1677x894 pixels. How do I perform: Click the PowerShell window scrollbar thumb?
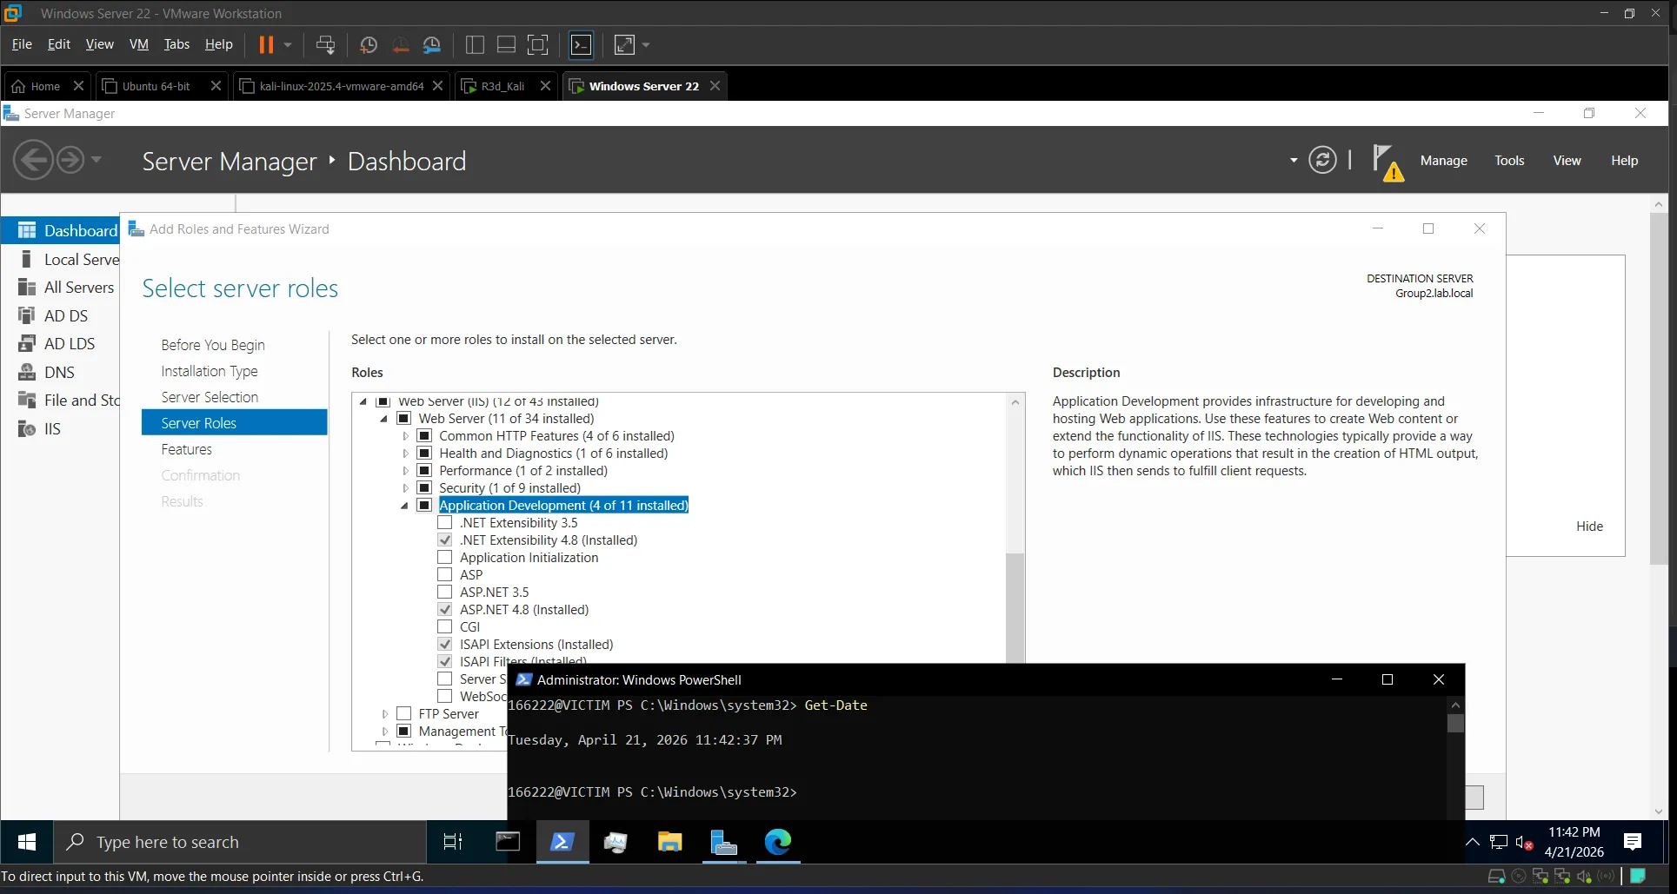coord(1456,724)
